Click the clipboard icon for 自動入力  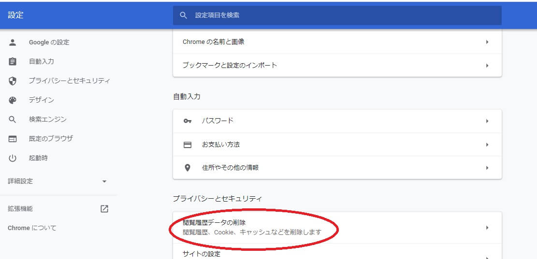(x=13, y=62)
